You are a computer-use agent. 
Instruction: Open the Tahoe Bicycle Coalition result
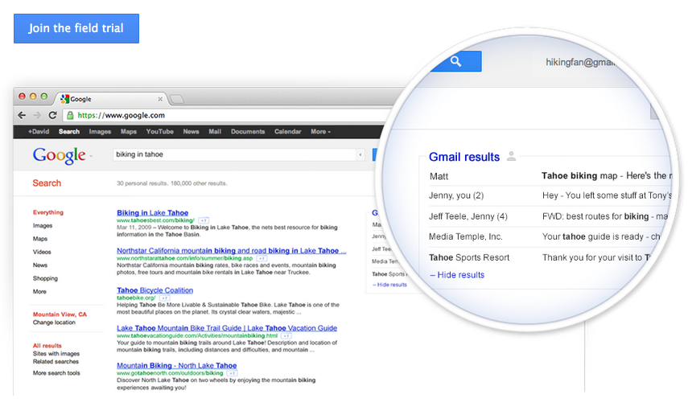click(154, 290)
